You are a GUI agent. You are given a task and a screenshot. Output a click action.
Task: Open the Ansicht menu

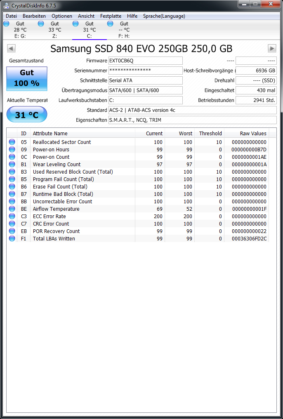tap(86, 16)
